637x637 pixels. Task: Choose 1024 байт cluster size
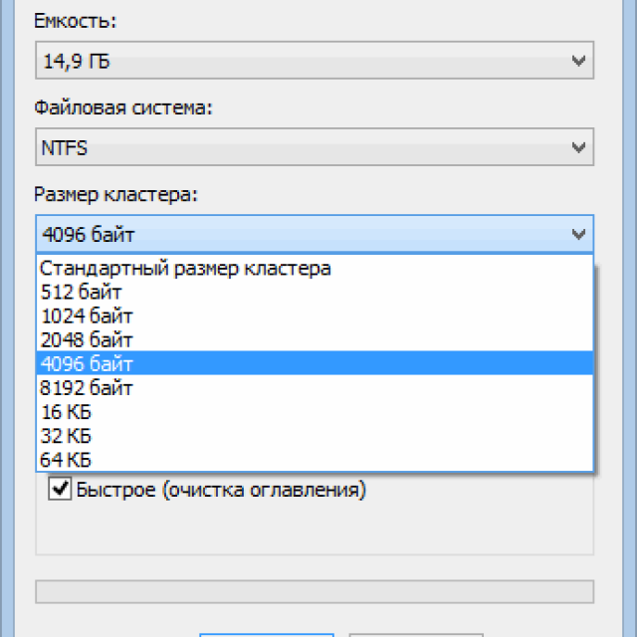pos(315,316)
